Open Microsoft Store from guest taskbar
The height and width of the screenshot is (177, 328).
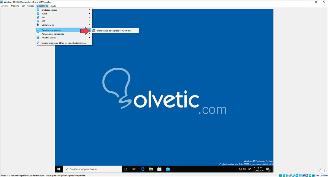pyautogui.click(x=159, y=169)
